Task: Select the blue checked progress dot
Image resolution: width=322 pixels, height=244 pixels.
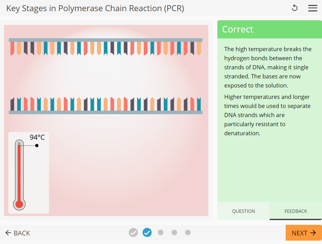Action: pyautogui.click(x=147, y=233)
